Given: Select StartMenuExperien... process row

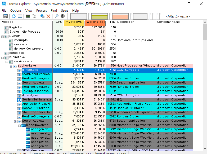Looking at the screenshot, I should coord(96,74).
